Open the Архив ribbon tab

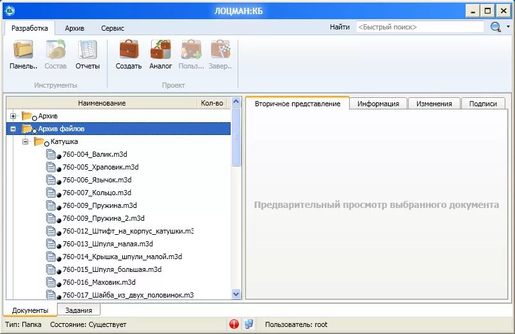pyautogui.click(x=74, y=28)
